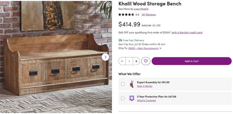Click the quantity input field

point(129,61)
